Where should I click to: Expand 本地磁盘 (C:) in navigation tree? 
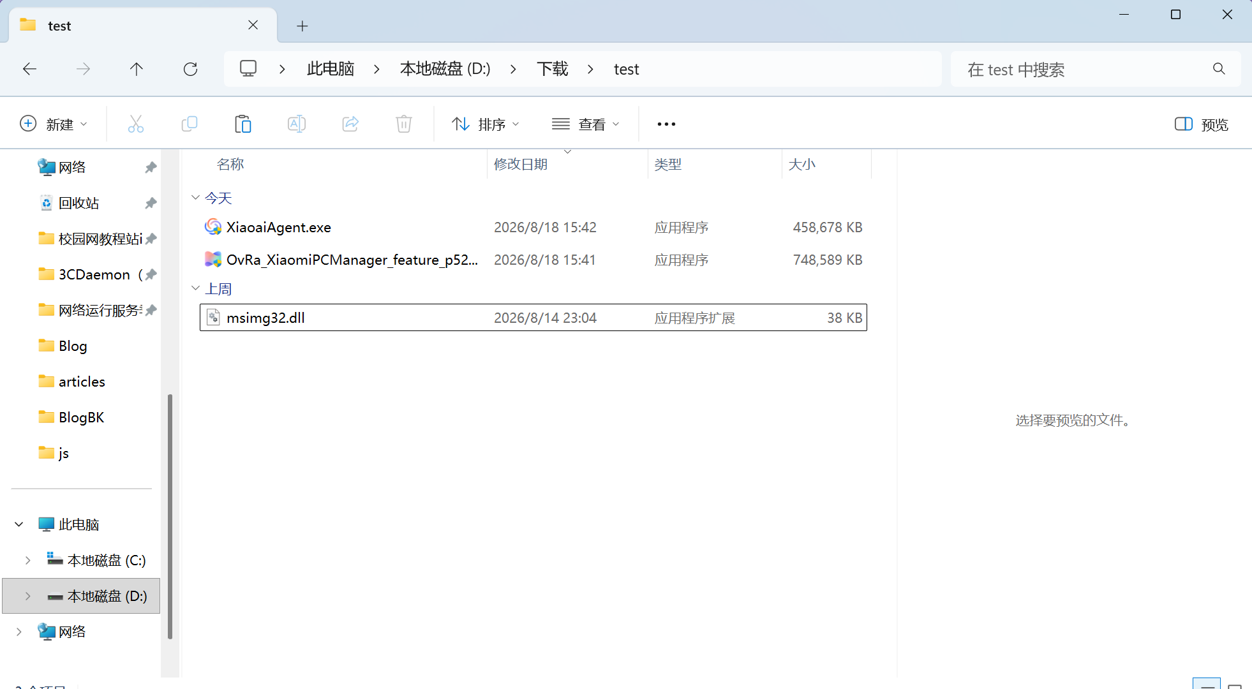pyautogui.click(x=27, y=560)
